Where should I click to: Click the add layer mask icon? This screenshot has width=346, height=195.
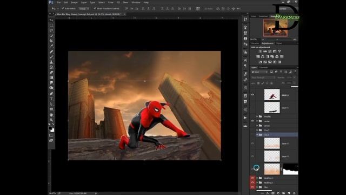tap(272, 193)
